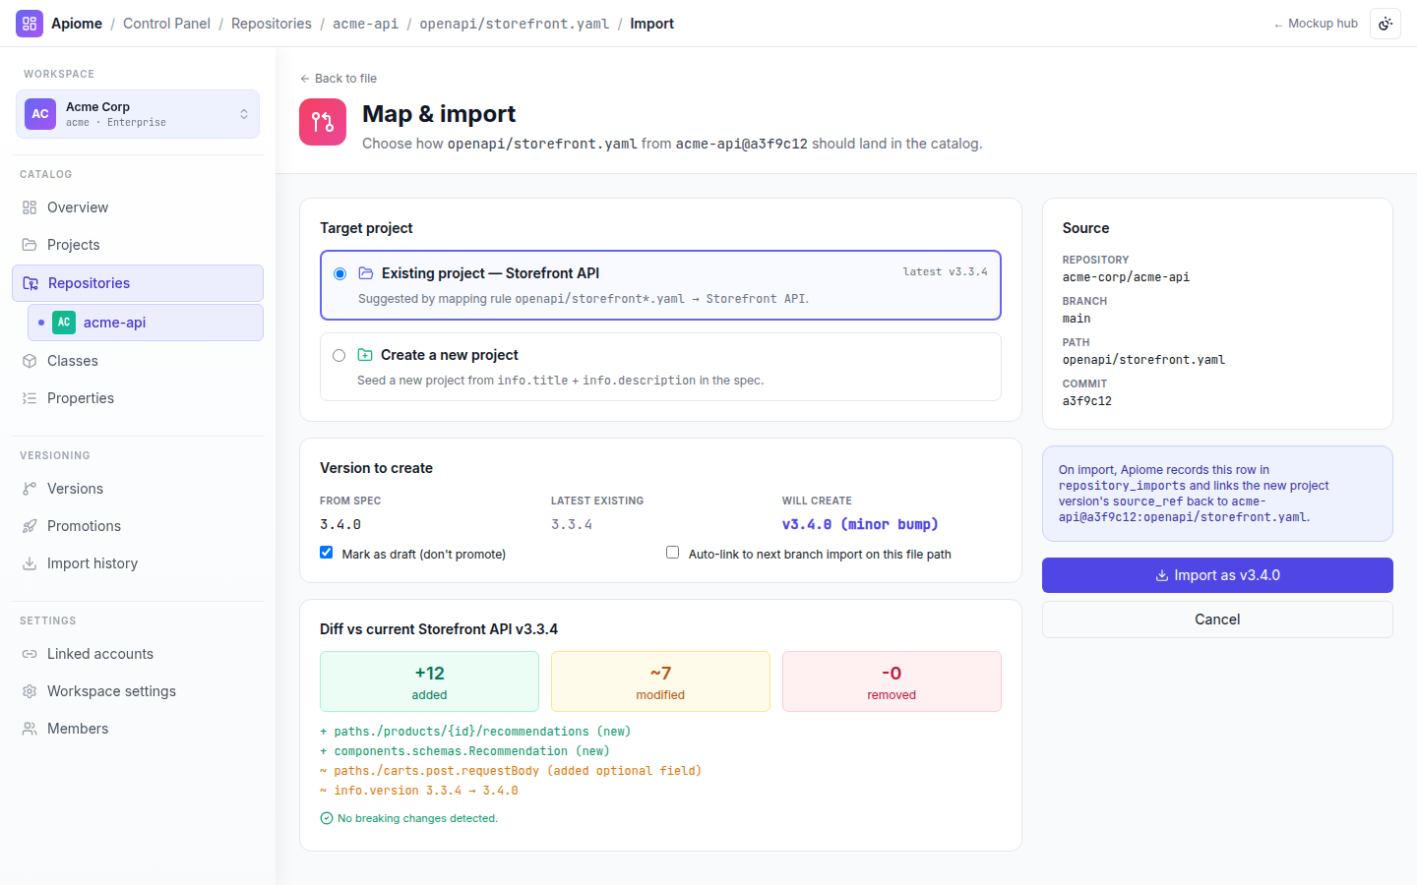Click the Properties list icon
The image size is (1417, 885).
[30, 398]
